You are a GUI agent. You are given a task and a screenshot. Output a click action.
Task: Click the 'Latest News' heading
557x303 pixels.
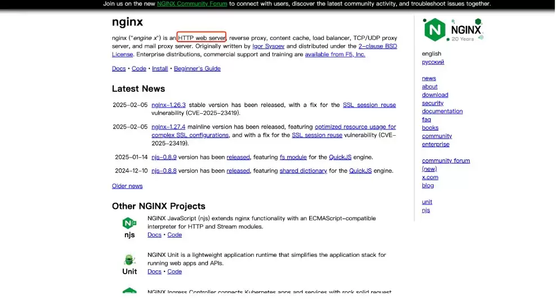138,88
